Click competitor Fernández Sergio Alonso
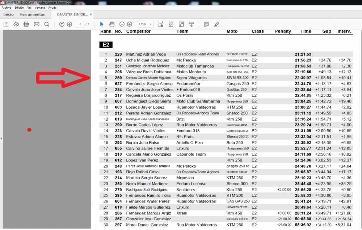Image resolution: width=362 pixels, height=230 pixels. pos(150,84)
